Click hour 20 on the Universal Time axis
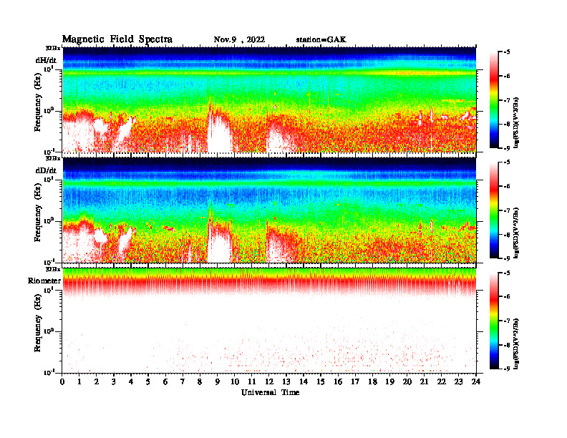Viewport: 567px width, 438px height. 407,381
